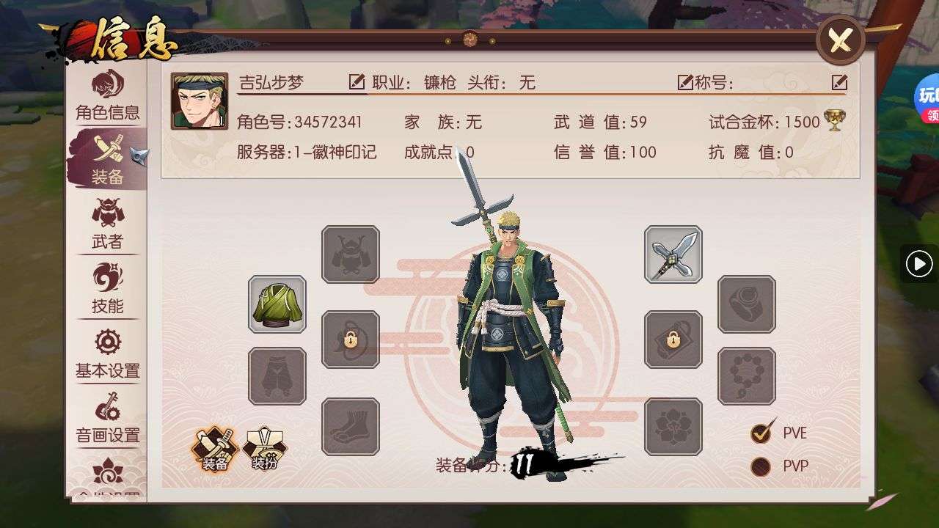Select the equipped spear weapon slot
Viewport: 939px width, 528px height.
click(x=673, y=254)
